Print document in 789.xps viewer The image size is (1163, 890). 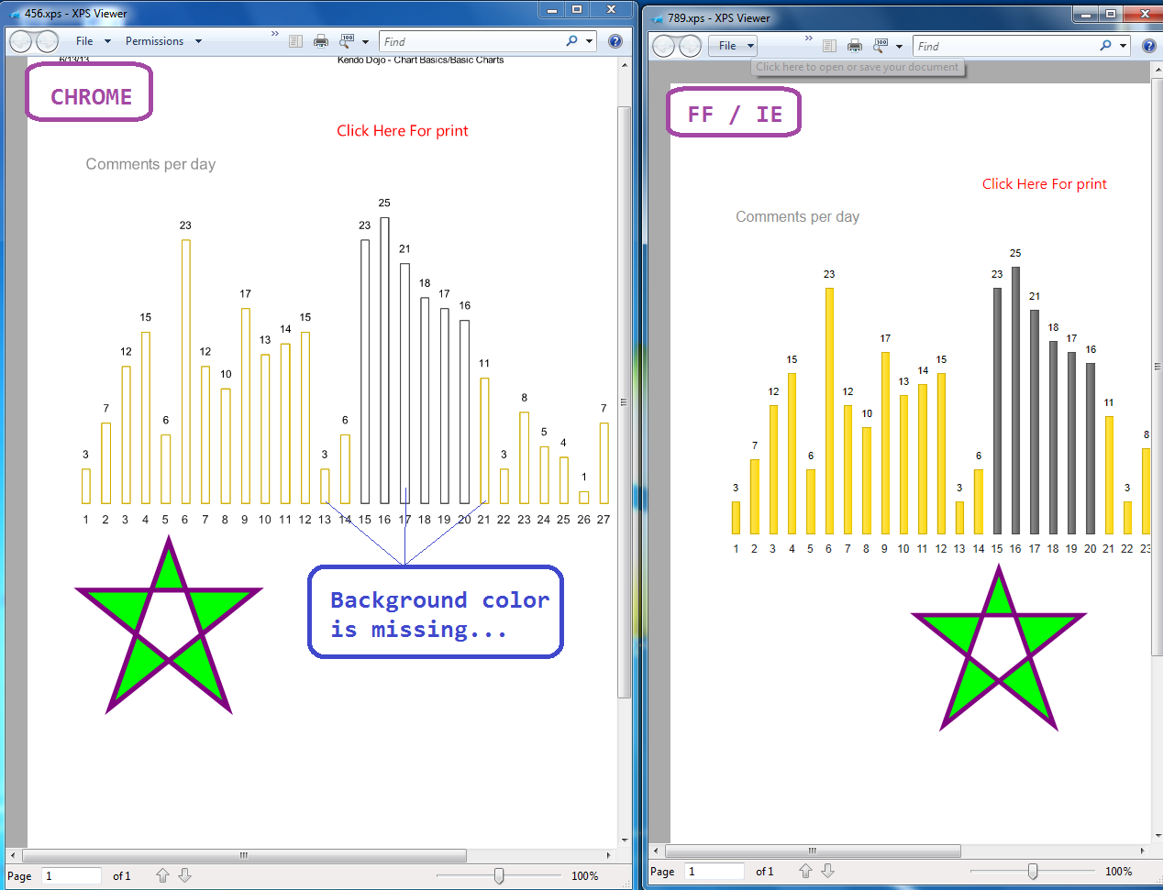(x=855, y=46)
